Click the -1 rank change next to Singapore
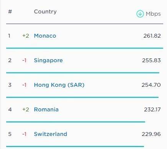This screenshot has height=149, width=167. pos(25,60)
